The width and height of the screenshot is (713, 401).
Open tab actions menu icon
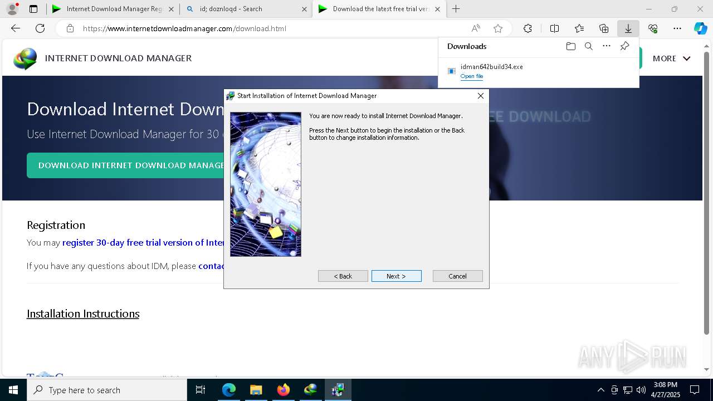click(33, 9)
